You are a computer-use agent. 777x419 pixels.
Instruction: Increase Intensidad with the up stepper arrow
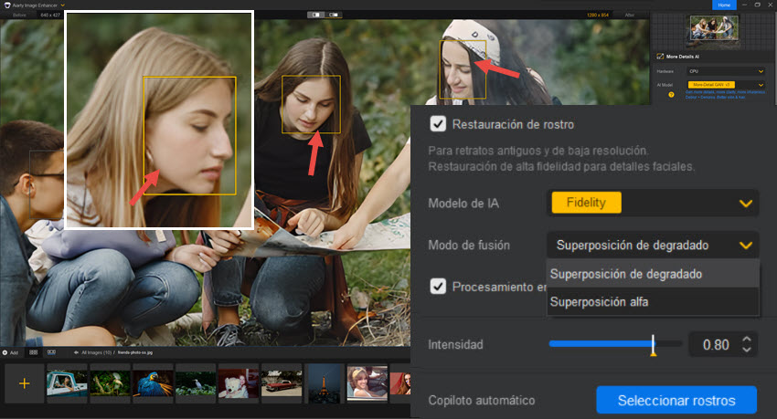[x=747, y=339]
